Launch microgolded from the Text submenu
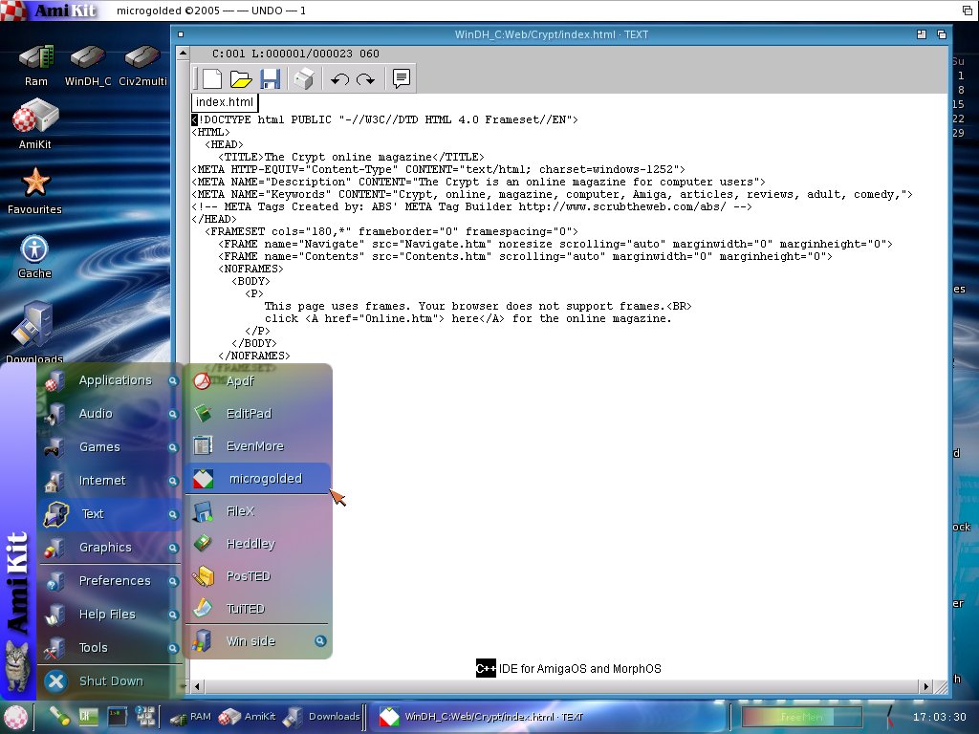This screenshot has width=979, height=734. coord(258,479)
